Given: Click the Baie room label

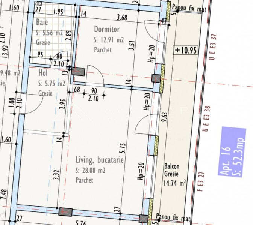Looking at the screenshot, I should coord(42,22).
